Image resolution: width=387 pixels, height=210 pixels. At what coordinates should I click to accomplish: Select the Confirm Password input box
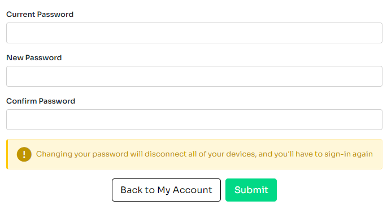coord(194,120)
